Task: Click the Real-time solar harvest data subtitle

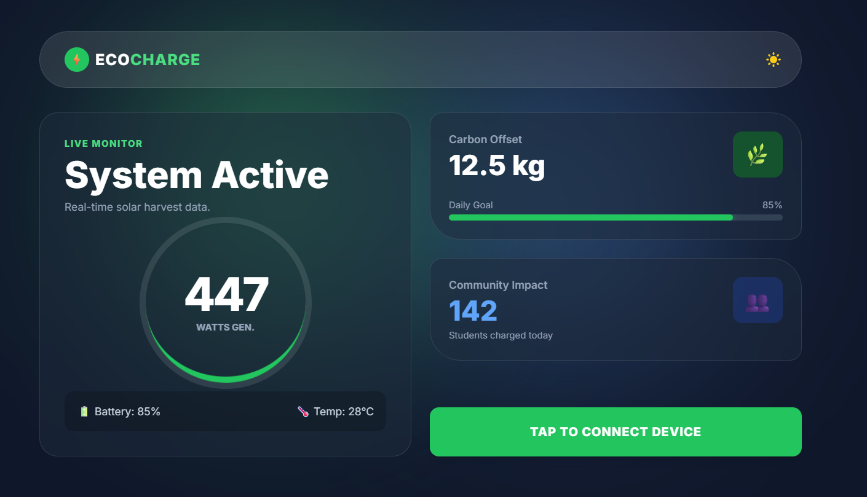Action: (137, 207)
